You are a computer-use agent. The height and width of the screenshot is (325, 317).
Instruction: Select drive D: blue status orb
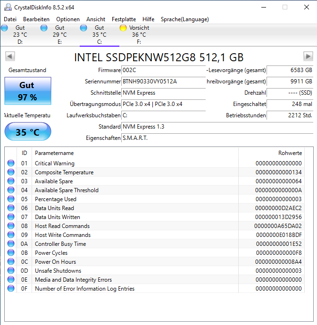click(x=4, y=28)
